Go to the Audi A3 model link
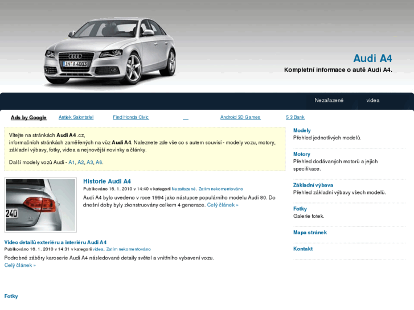The height and width of the screenshot is (310, 414). coord(90,162)
